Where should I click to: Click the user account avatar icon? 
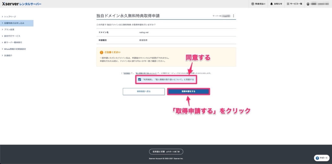pos(308,4)
